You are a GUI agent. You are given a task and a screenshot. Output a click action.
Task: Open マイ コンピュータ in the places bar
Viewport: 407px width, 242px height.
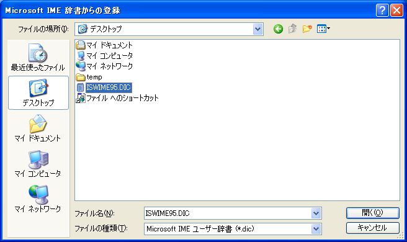[38, 164]
